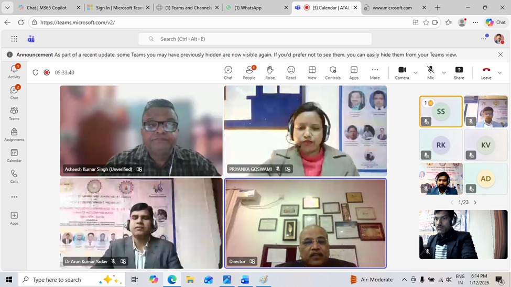Open the People participants list
511x287 pixels.
[249, 72]
